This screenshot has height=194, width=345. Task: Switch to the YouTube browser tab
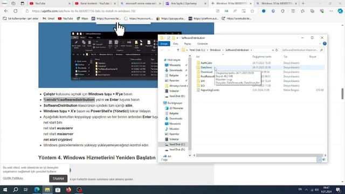(50, 4)
